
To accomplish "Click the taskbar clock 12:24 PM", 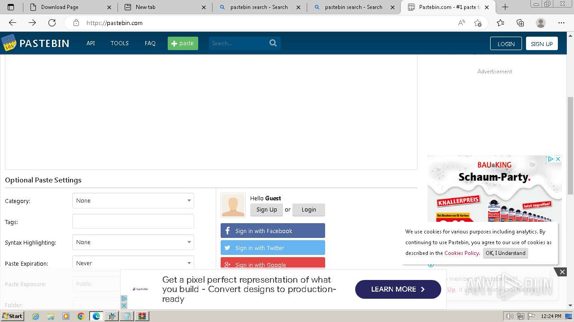I will pos(551,316).
